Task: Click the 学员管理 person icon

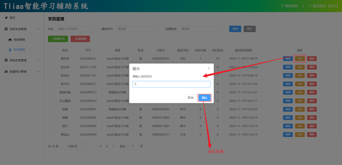Action: tap(10, 50)
